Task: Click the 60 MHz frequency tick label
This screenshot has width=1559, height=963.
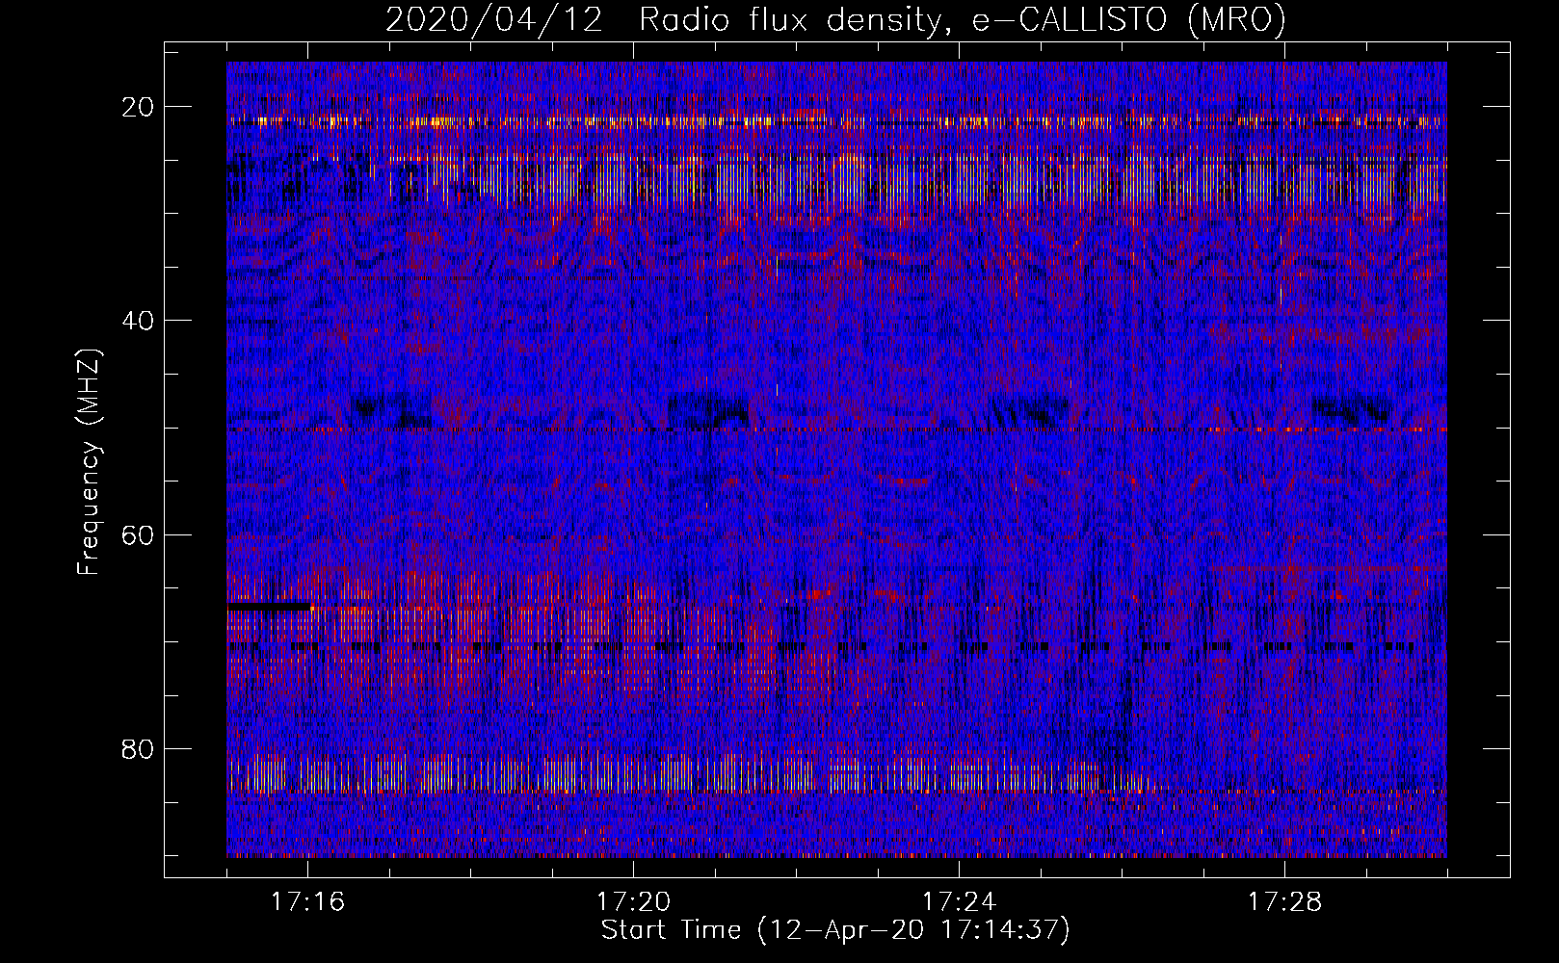Action: pos(139,534)
